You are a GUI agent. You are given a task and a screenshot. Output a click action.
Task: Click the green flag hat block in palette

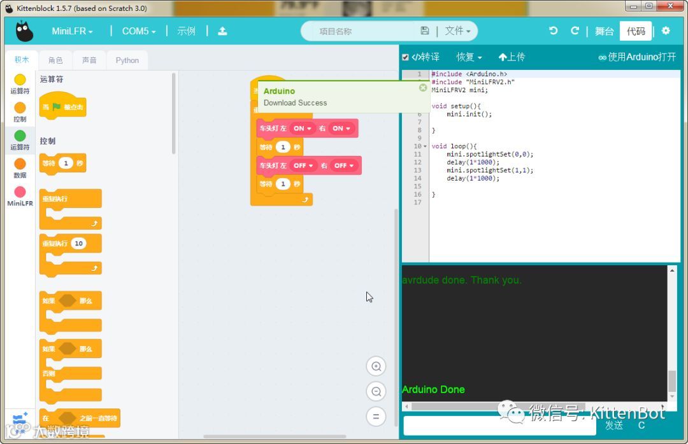(x=62, y=106)
